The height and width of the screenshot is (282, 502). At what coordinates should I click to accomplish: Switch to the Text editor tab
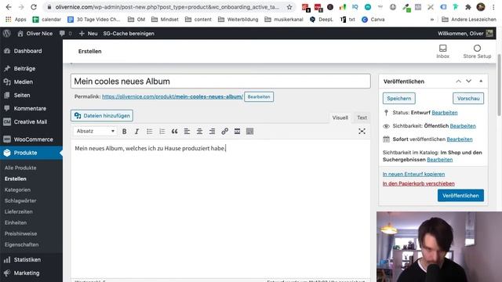pyautogui.click(x=362, y=117)
